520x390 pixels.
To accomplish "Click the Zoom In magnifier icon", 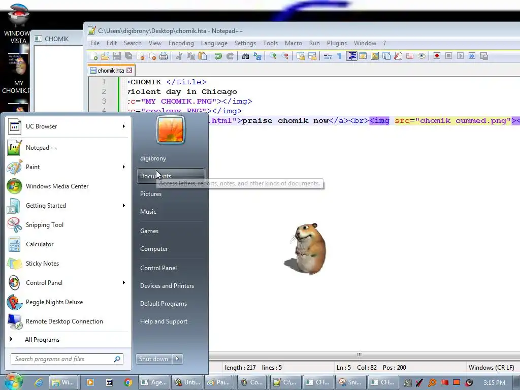I will [273, 56].
